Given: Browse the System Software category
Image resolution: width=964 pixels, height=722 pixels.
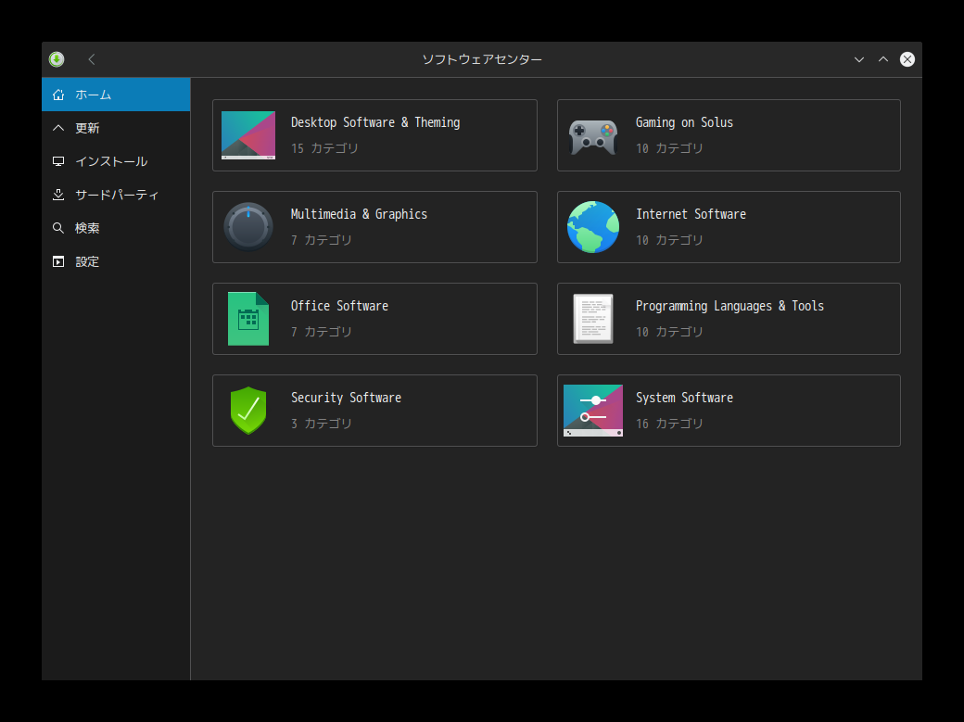Looking at the screenshot, I should [729, 411].
